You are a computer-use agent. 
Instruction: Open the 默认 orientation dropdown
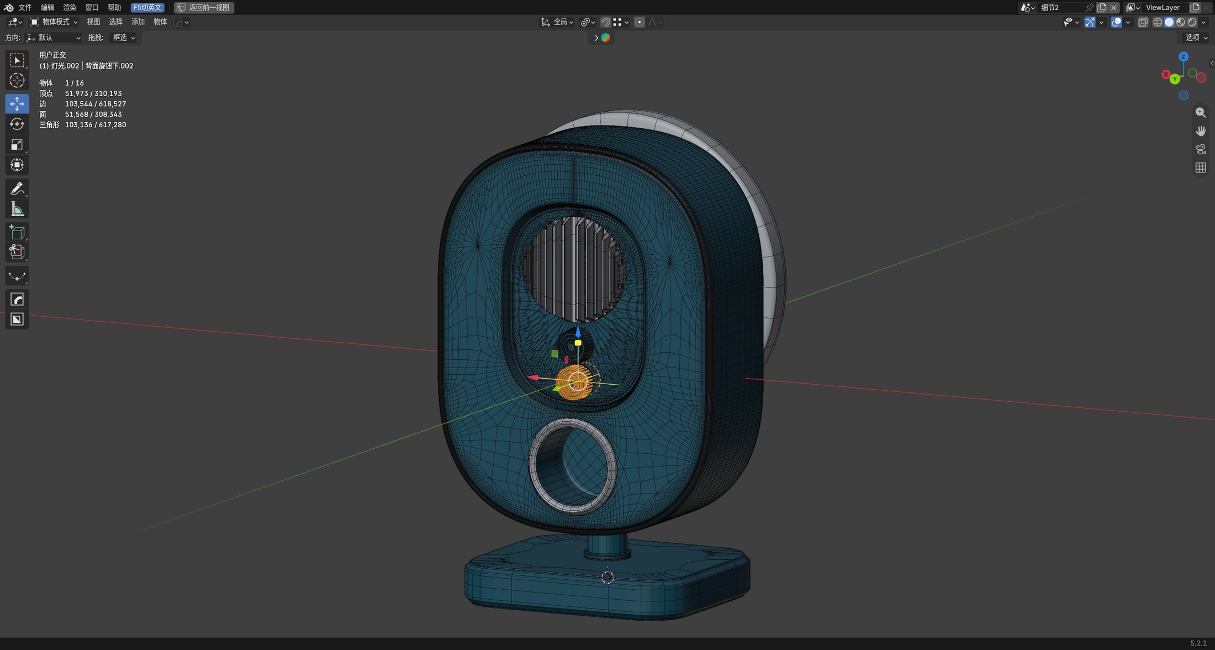(54, 38)
